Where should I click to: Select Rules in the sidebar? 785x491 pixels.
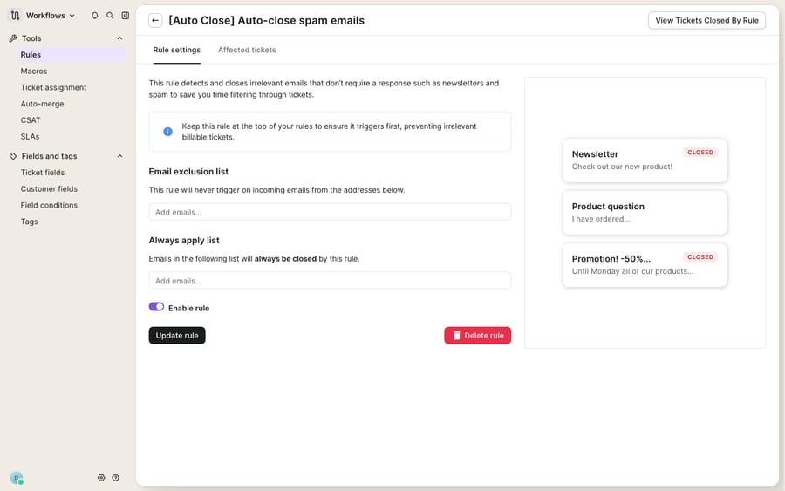[72, 55]
